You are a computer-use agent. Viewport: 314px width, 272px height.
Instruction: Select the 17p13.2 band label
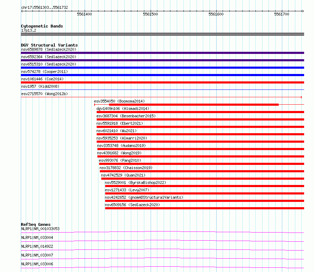pyautogui.click(x=29, y=30)
